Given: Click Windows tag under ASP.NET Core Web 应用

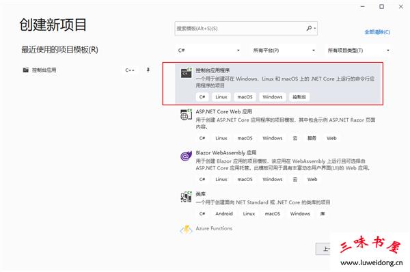Looking at the screenshot, I should click(x=273, y=138).
